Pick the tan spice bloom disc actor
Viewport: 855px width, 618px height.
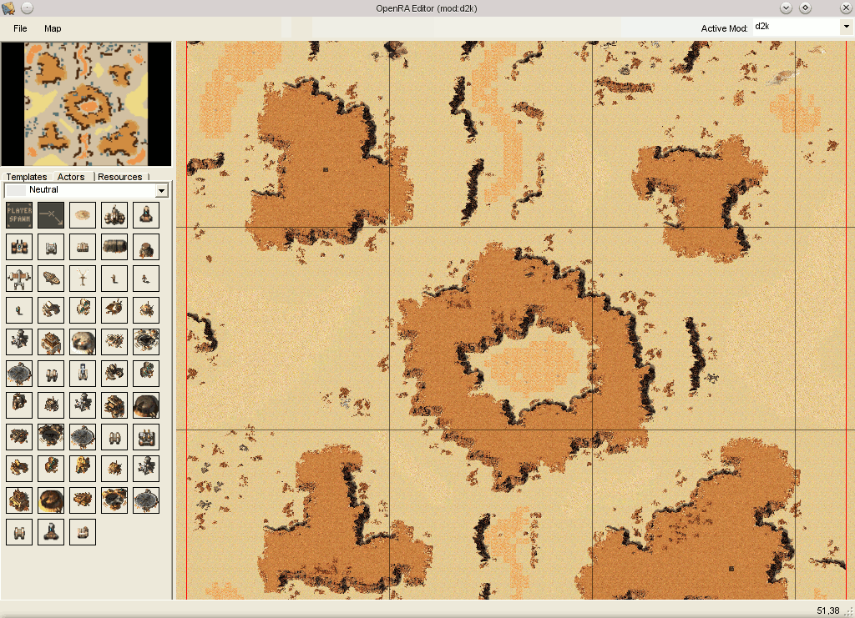[x=83, y=215]
